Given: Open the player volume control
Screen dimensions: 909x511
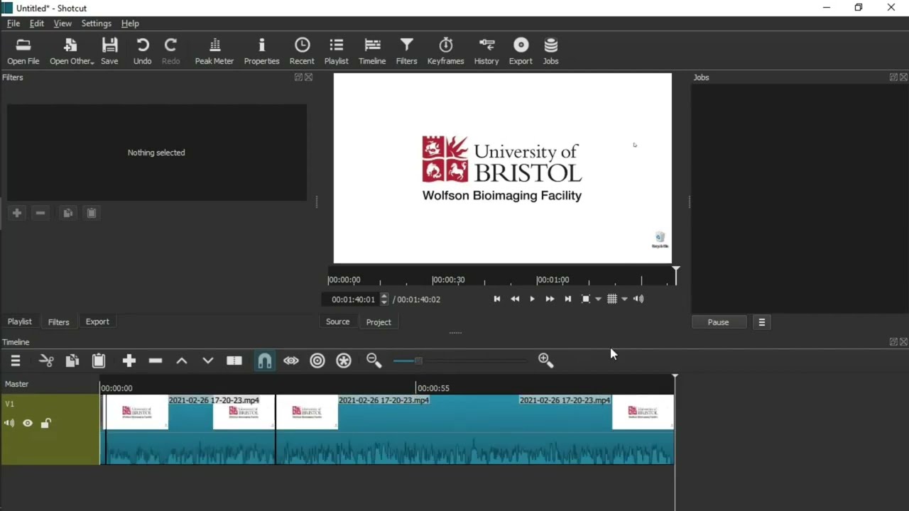Looking at the screenshot, I should (638, 299).
